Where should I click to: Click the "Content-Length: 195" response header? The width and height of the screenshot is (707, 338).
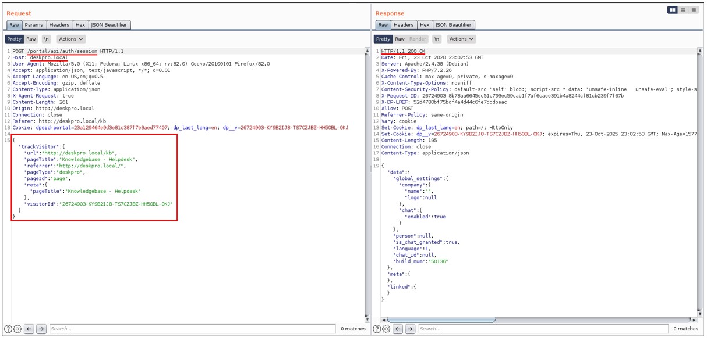410,141
